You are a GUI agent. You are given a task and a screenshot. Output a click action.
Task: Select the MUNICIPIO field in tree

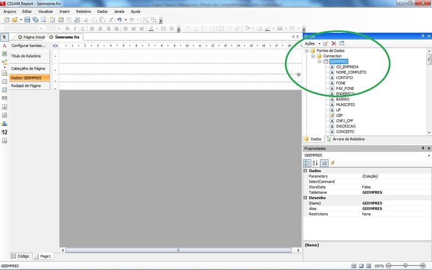pyautogui.click(x=345, y=105)
